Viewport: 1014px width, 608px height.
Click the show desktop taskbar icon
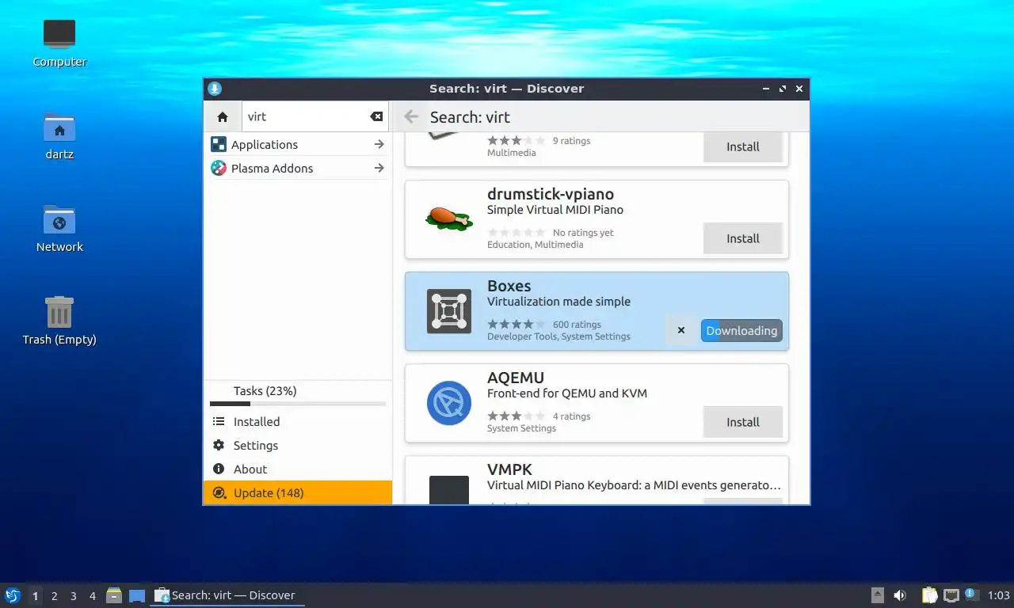point(137,595)
